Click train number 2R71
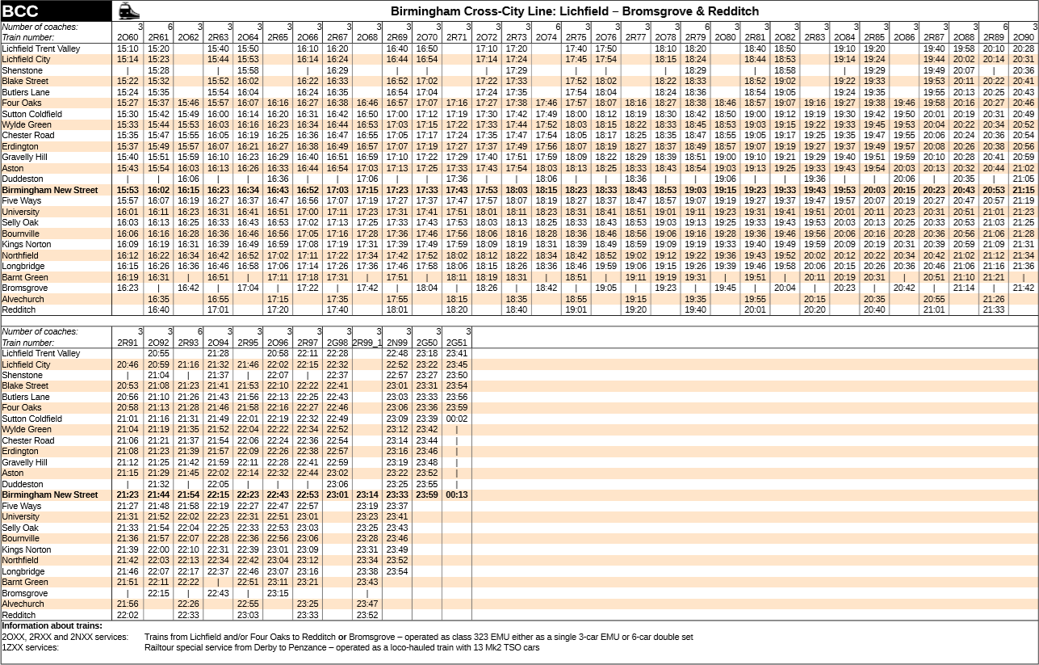The height and width of the screenshot is (665, 1039). 457,38
